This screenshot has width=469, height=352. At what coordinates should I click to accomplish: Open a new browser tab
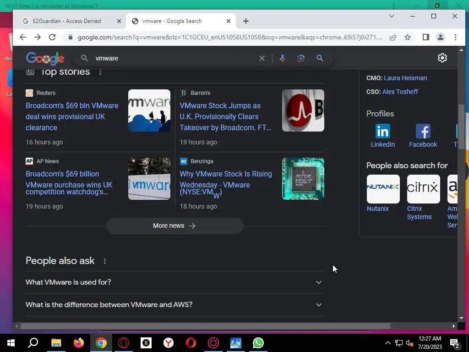246,21
